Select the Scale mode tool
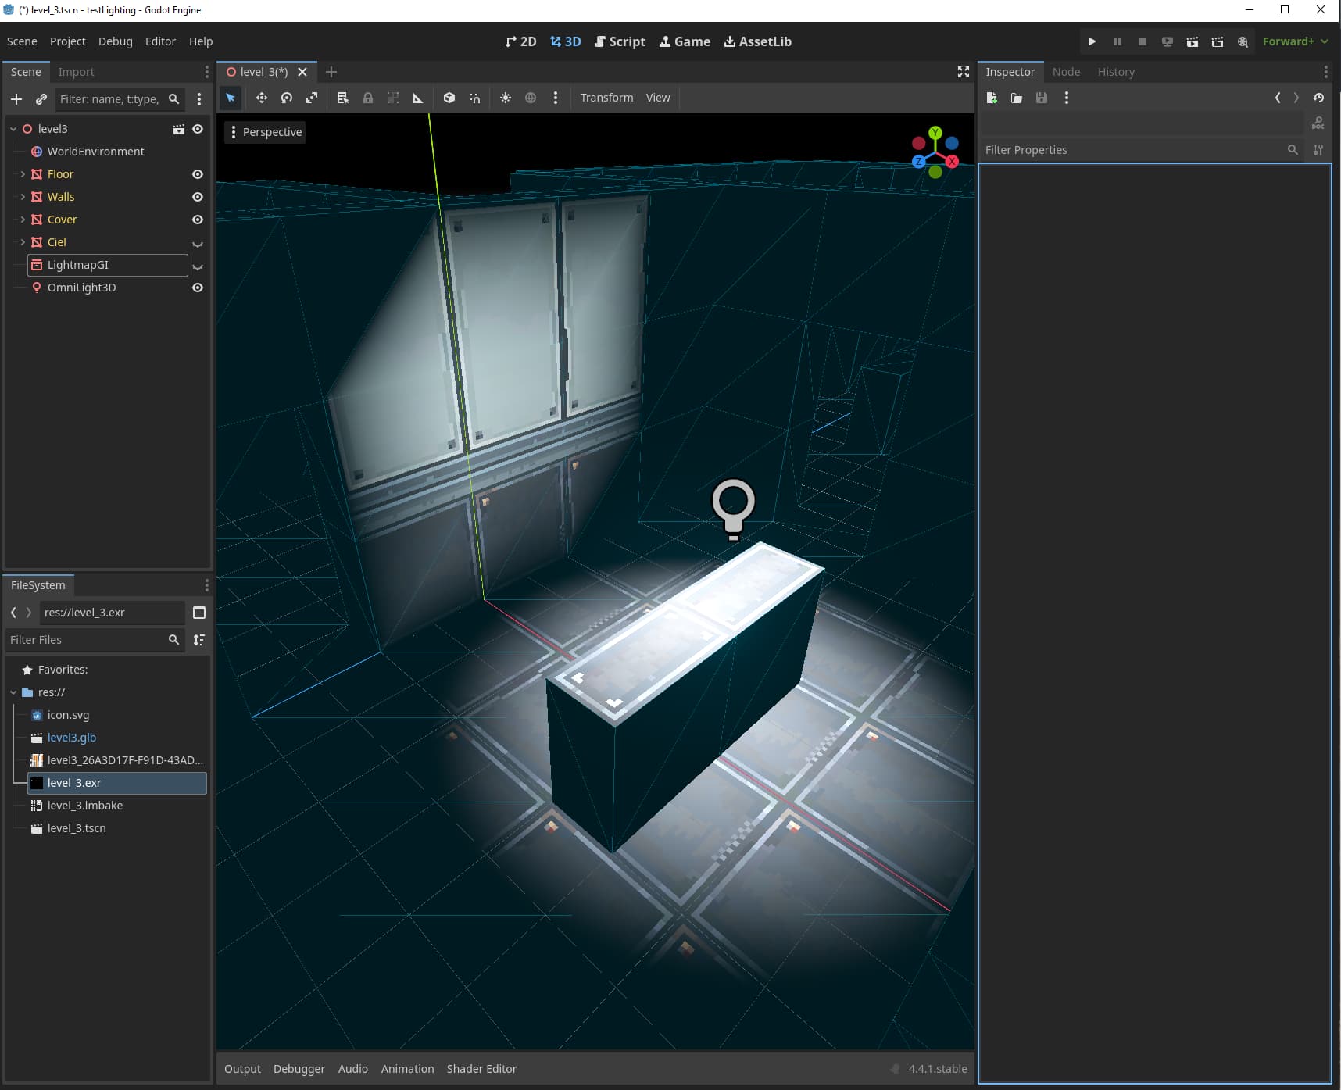This screenshot has width=1341, height=1090. [x=312, y=98]
